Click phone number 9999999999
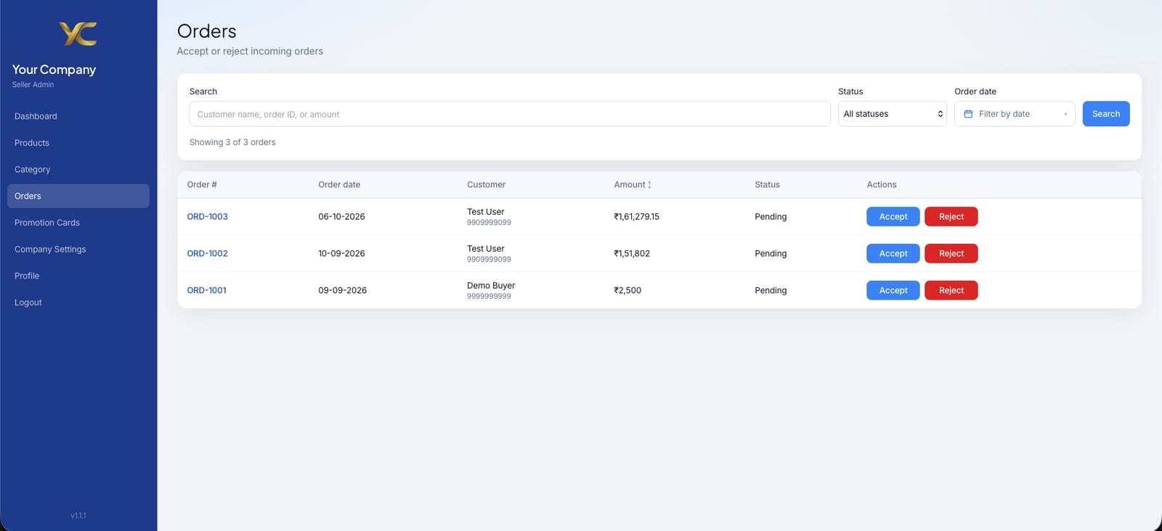Screen dimensions: 1162x531 489,297
